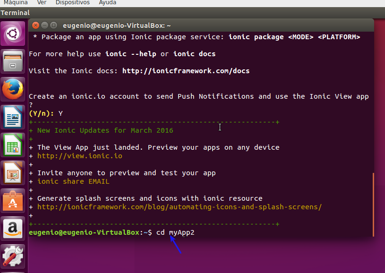The width and height of the screenshot is (385, 273).
Task: Minimize the terminal window
Action: 44,26
